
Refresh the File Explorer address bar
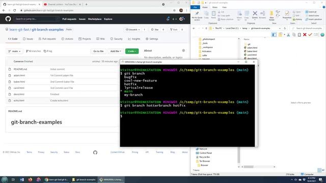click(285, 28)
